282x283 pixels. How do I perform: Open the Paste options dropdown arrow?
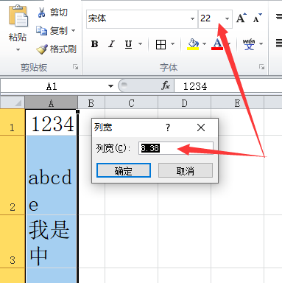pyautogui.click(x=18, y=50)
